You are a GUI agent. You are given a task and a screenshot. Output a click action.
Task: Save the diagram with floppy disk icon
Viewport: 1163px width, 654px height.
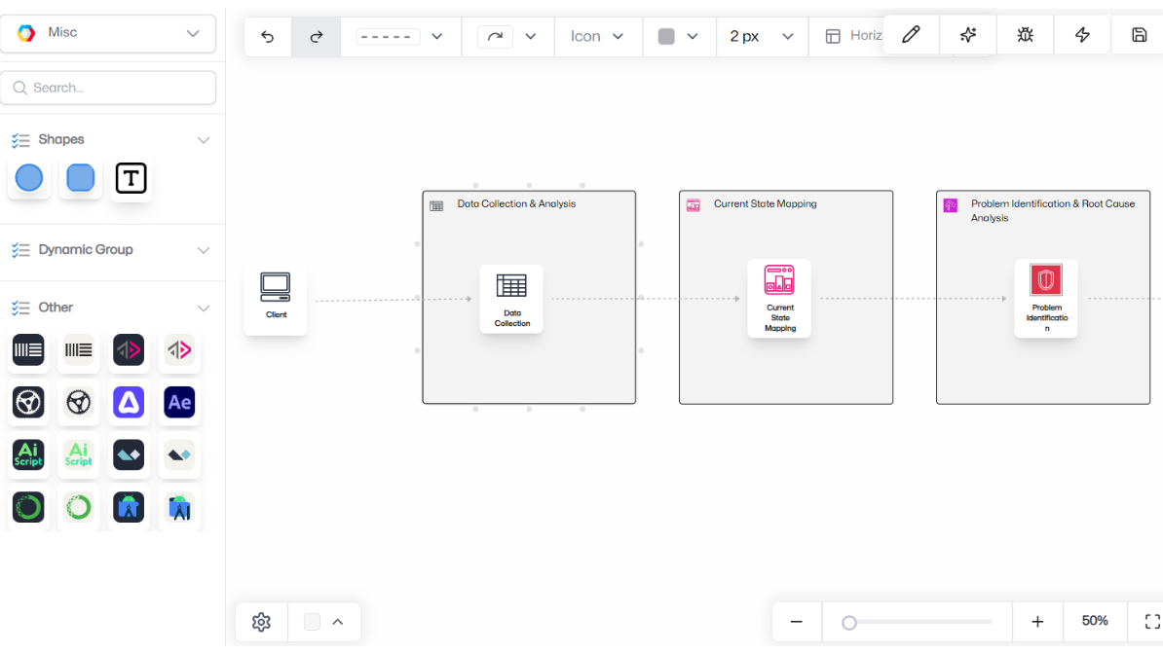pyautogui.click(x=1139, y=35)
